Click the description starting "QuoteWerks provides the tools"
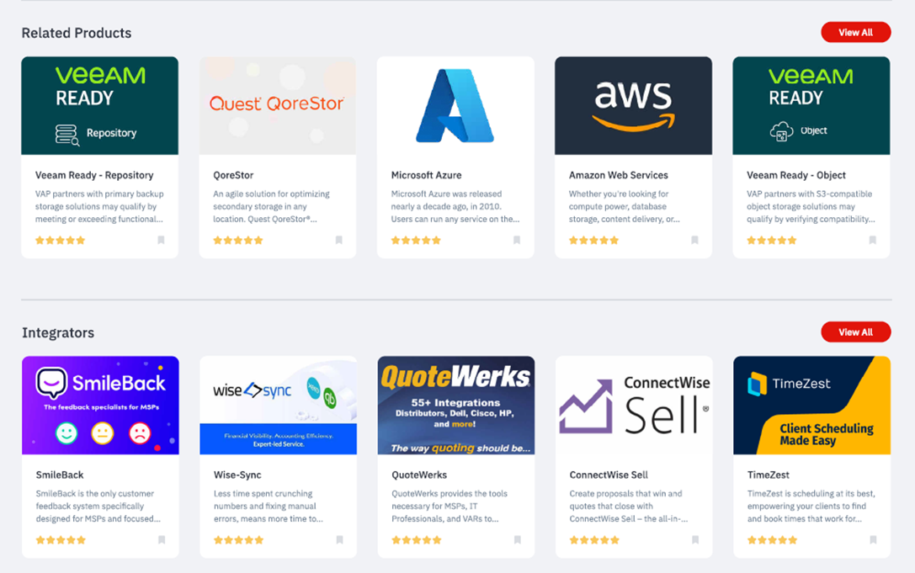 tap(450, 507)
